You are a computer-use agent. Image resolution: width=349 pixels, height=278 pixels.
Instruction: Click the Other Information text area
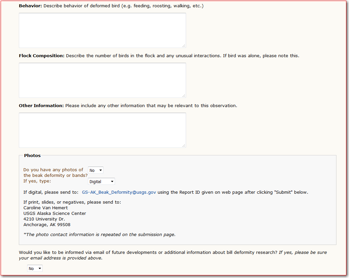(x=102, y=130)
